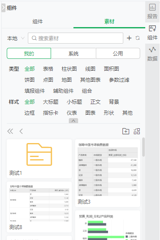
Task: Filter type by 组合
Action: tap(87, 91)
